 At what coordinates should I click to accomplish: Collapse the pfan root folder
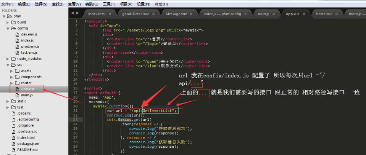tap(4, 16)
